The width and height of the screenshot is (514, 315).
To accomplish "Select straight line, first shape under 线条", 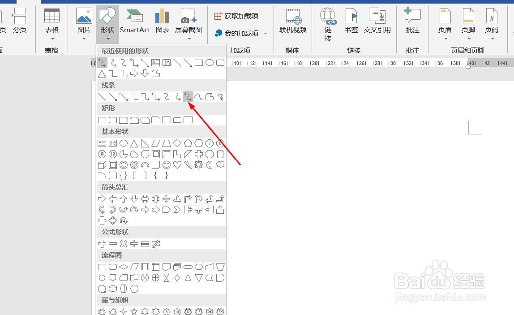I will tap(102, 97).
